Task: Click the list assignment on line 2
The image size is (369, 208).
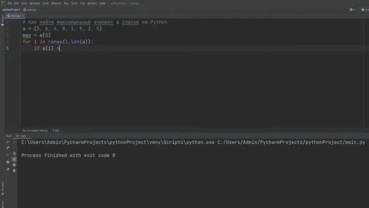Action: click(62, 29)
